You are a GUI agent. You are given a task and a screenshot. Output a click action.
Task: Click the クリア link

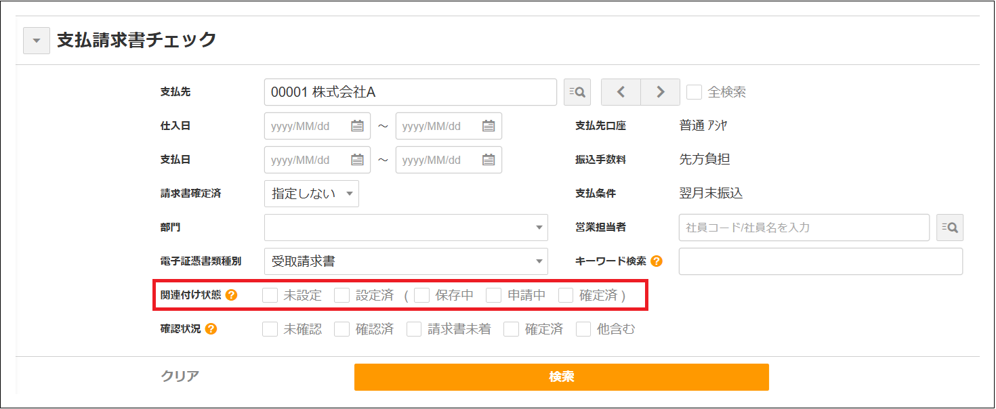[x=180, y=376]
